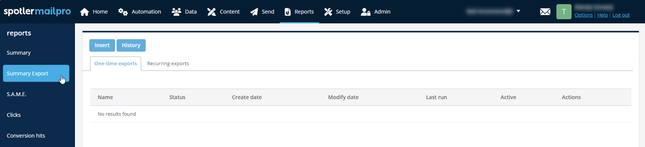Expand the account selector dropdown arrow
The width and height of the screenshot is (645, 147).
tap(518, 11)
